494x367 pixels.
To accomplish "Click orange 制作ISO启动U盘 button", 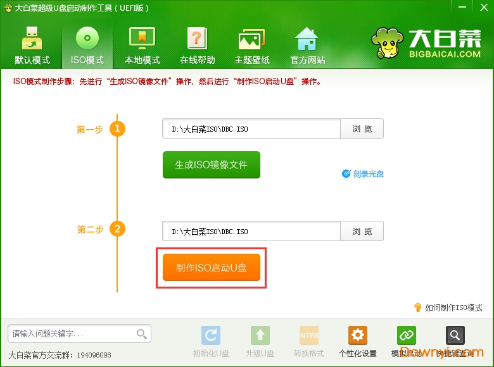I will (x=211, y=268).
